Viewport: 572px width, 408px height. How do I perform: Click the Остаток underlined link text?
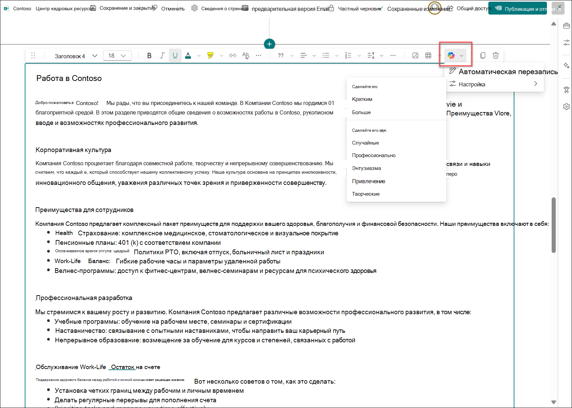coord(123,367)
